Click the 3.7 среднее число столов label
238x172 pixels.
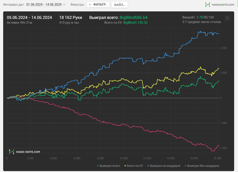pyautogui.click(x=201, y=22)
